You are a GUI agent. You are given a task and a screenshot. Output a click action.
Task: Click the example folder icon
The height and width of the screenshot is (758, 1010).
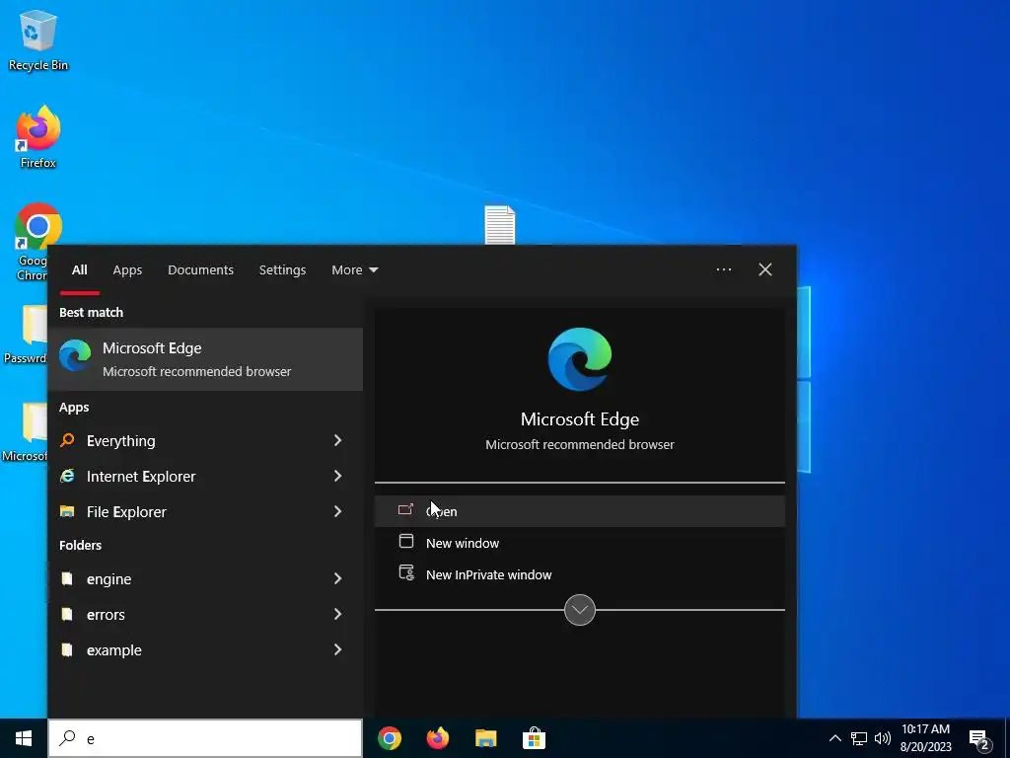67,649
